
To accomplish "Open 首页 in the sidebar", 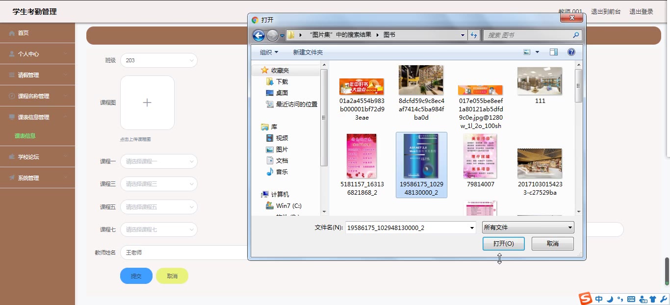I will click(x=37, y=33).
